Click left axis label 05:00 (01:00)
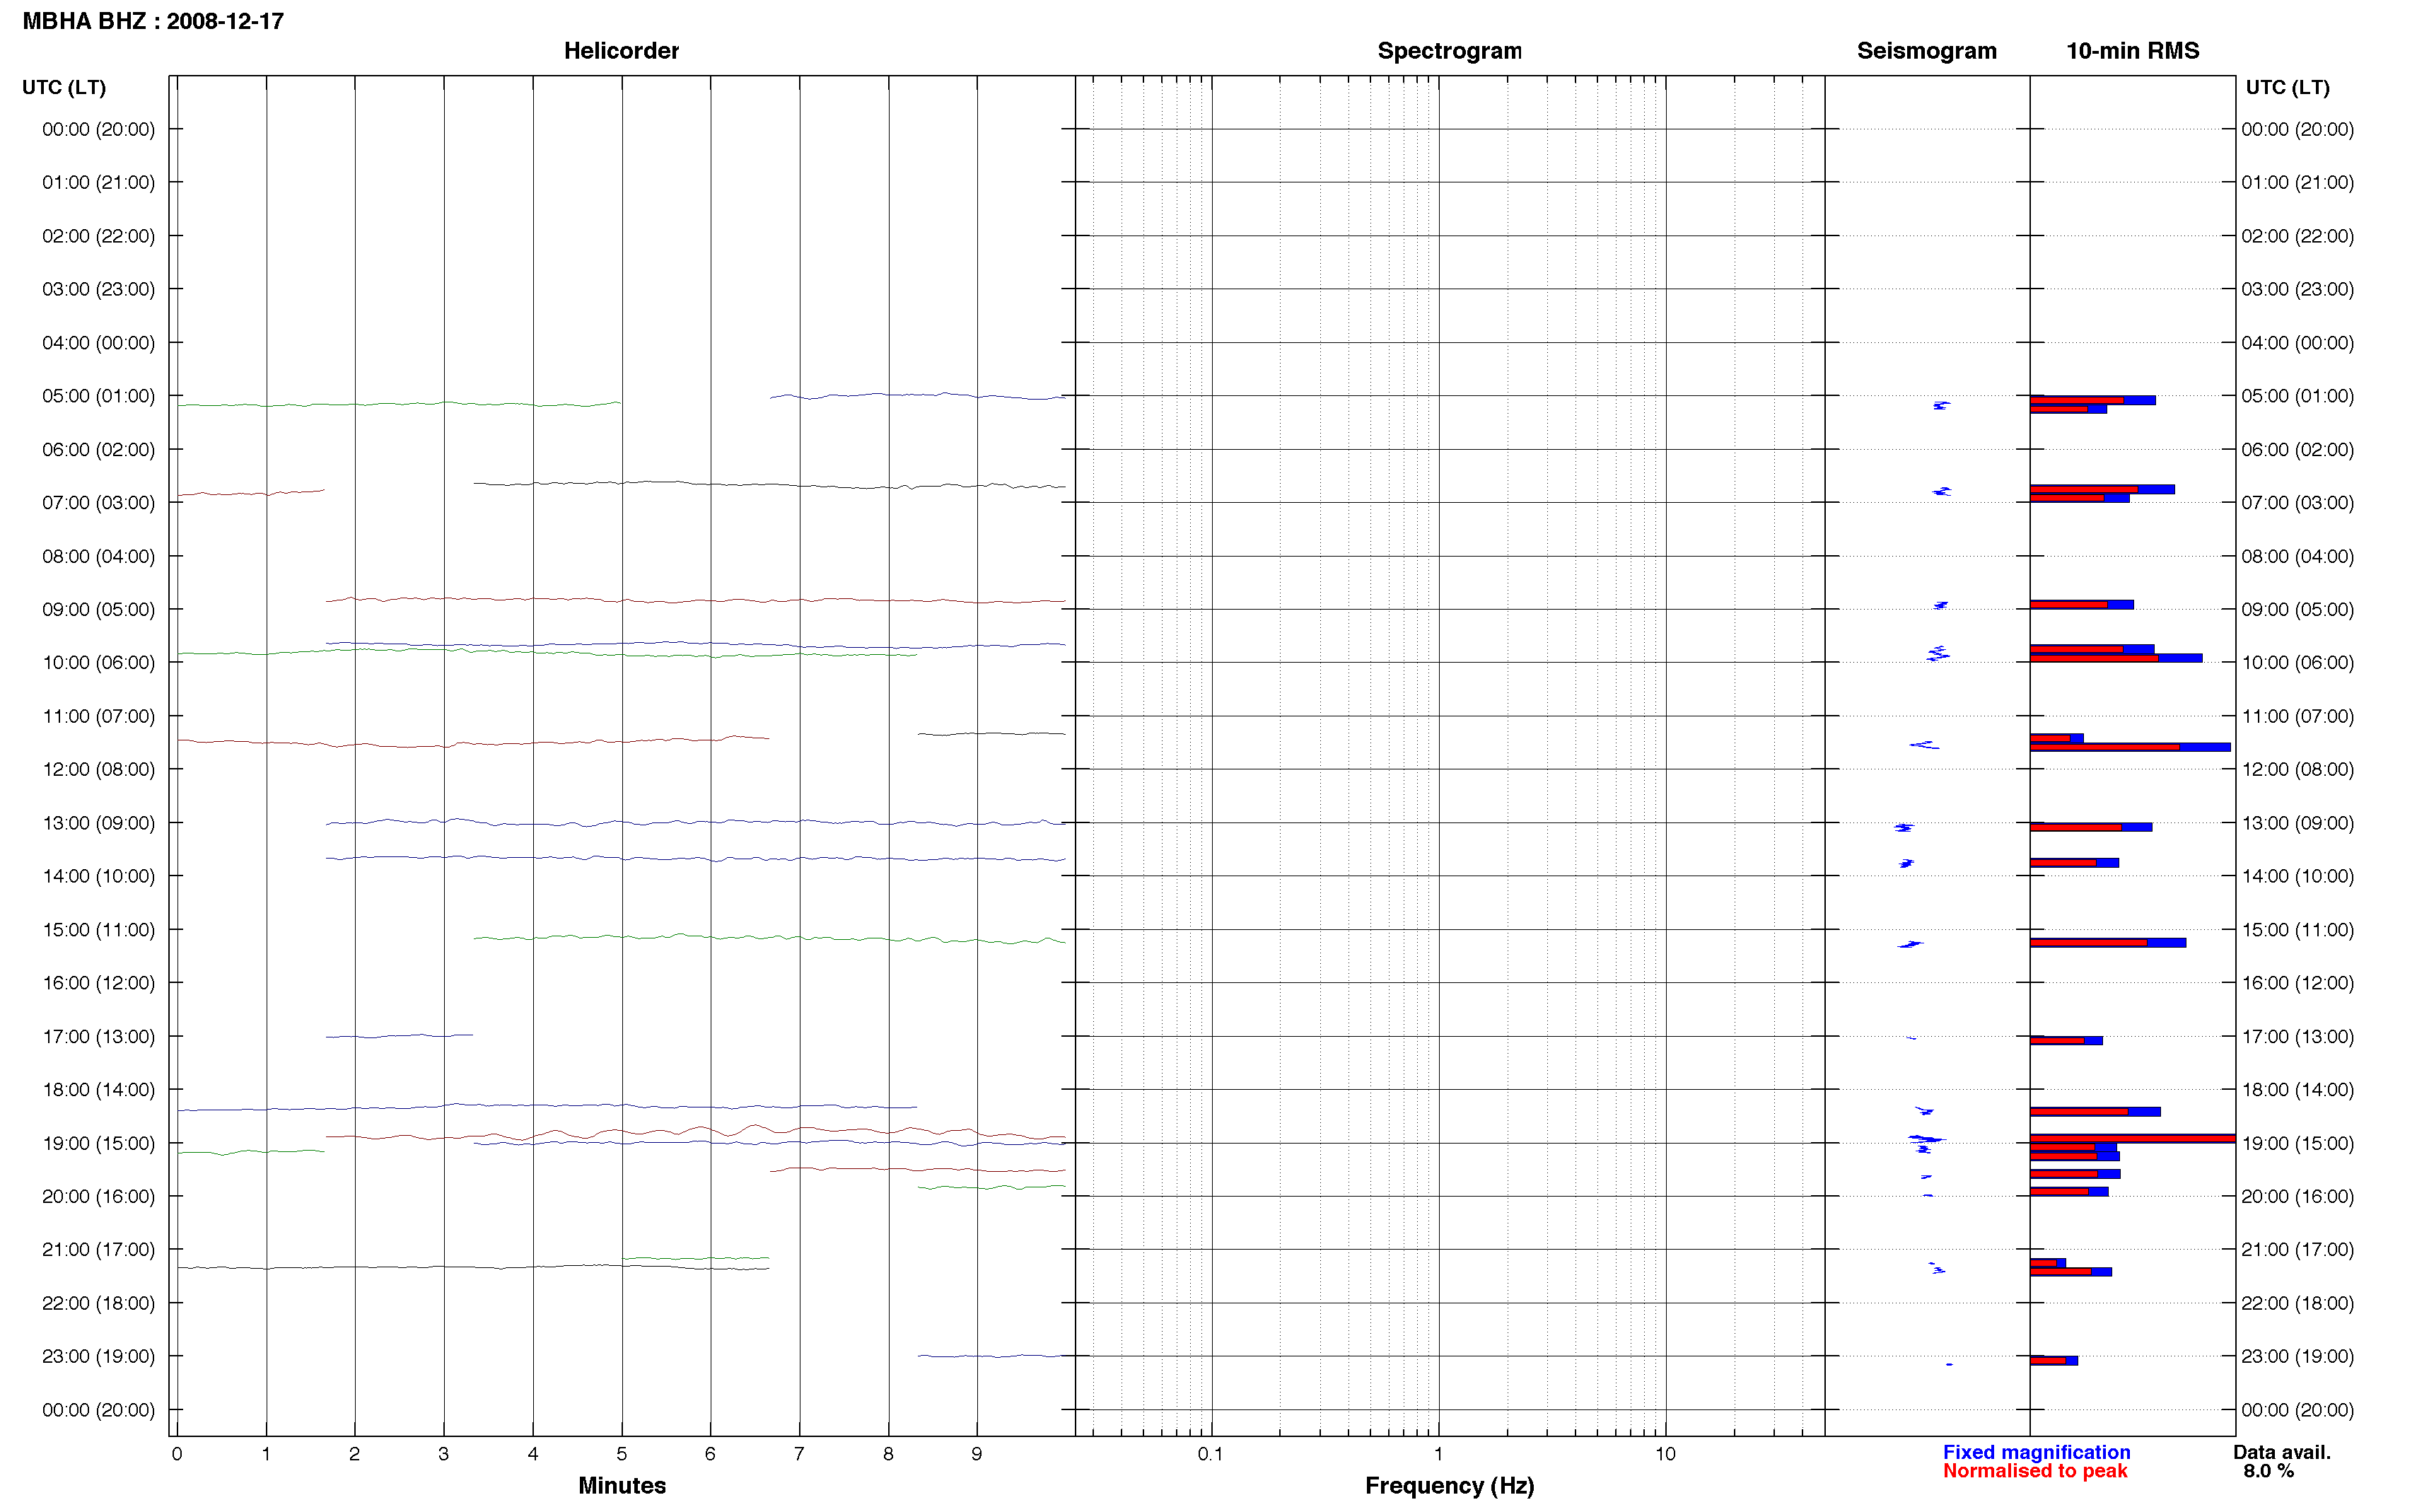The image size is (2417, 1512). pyautogui.click(x=98, y=396)
